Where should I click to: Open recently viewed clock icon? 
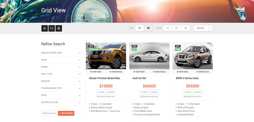click(x=59, y=28)
